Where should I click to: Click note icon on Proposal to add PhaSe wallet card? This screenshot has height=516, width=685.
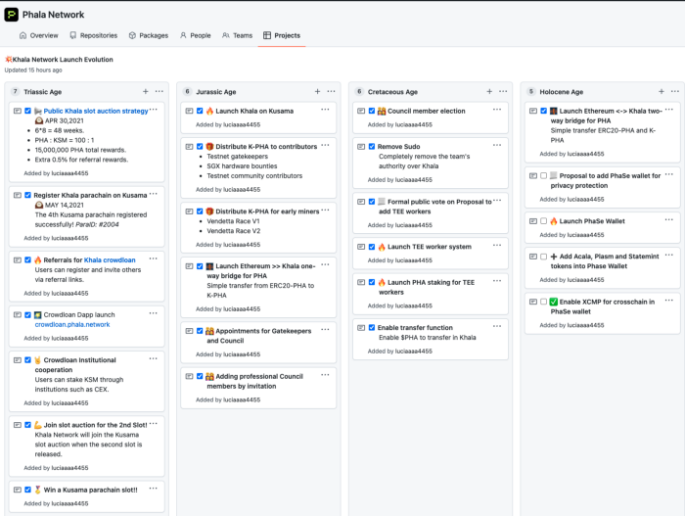point(533,176)
